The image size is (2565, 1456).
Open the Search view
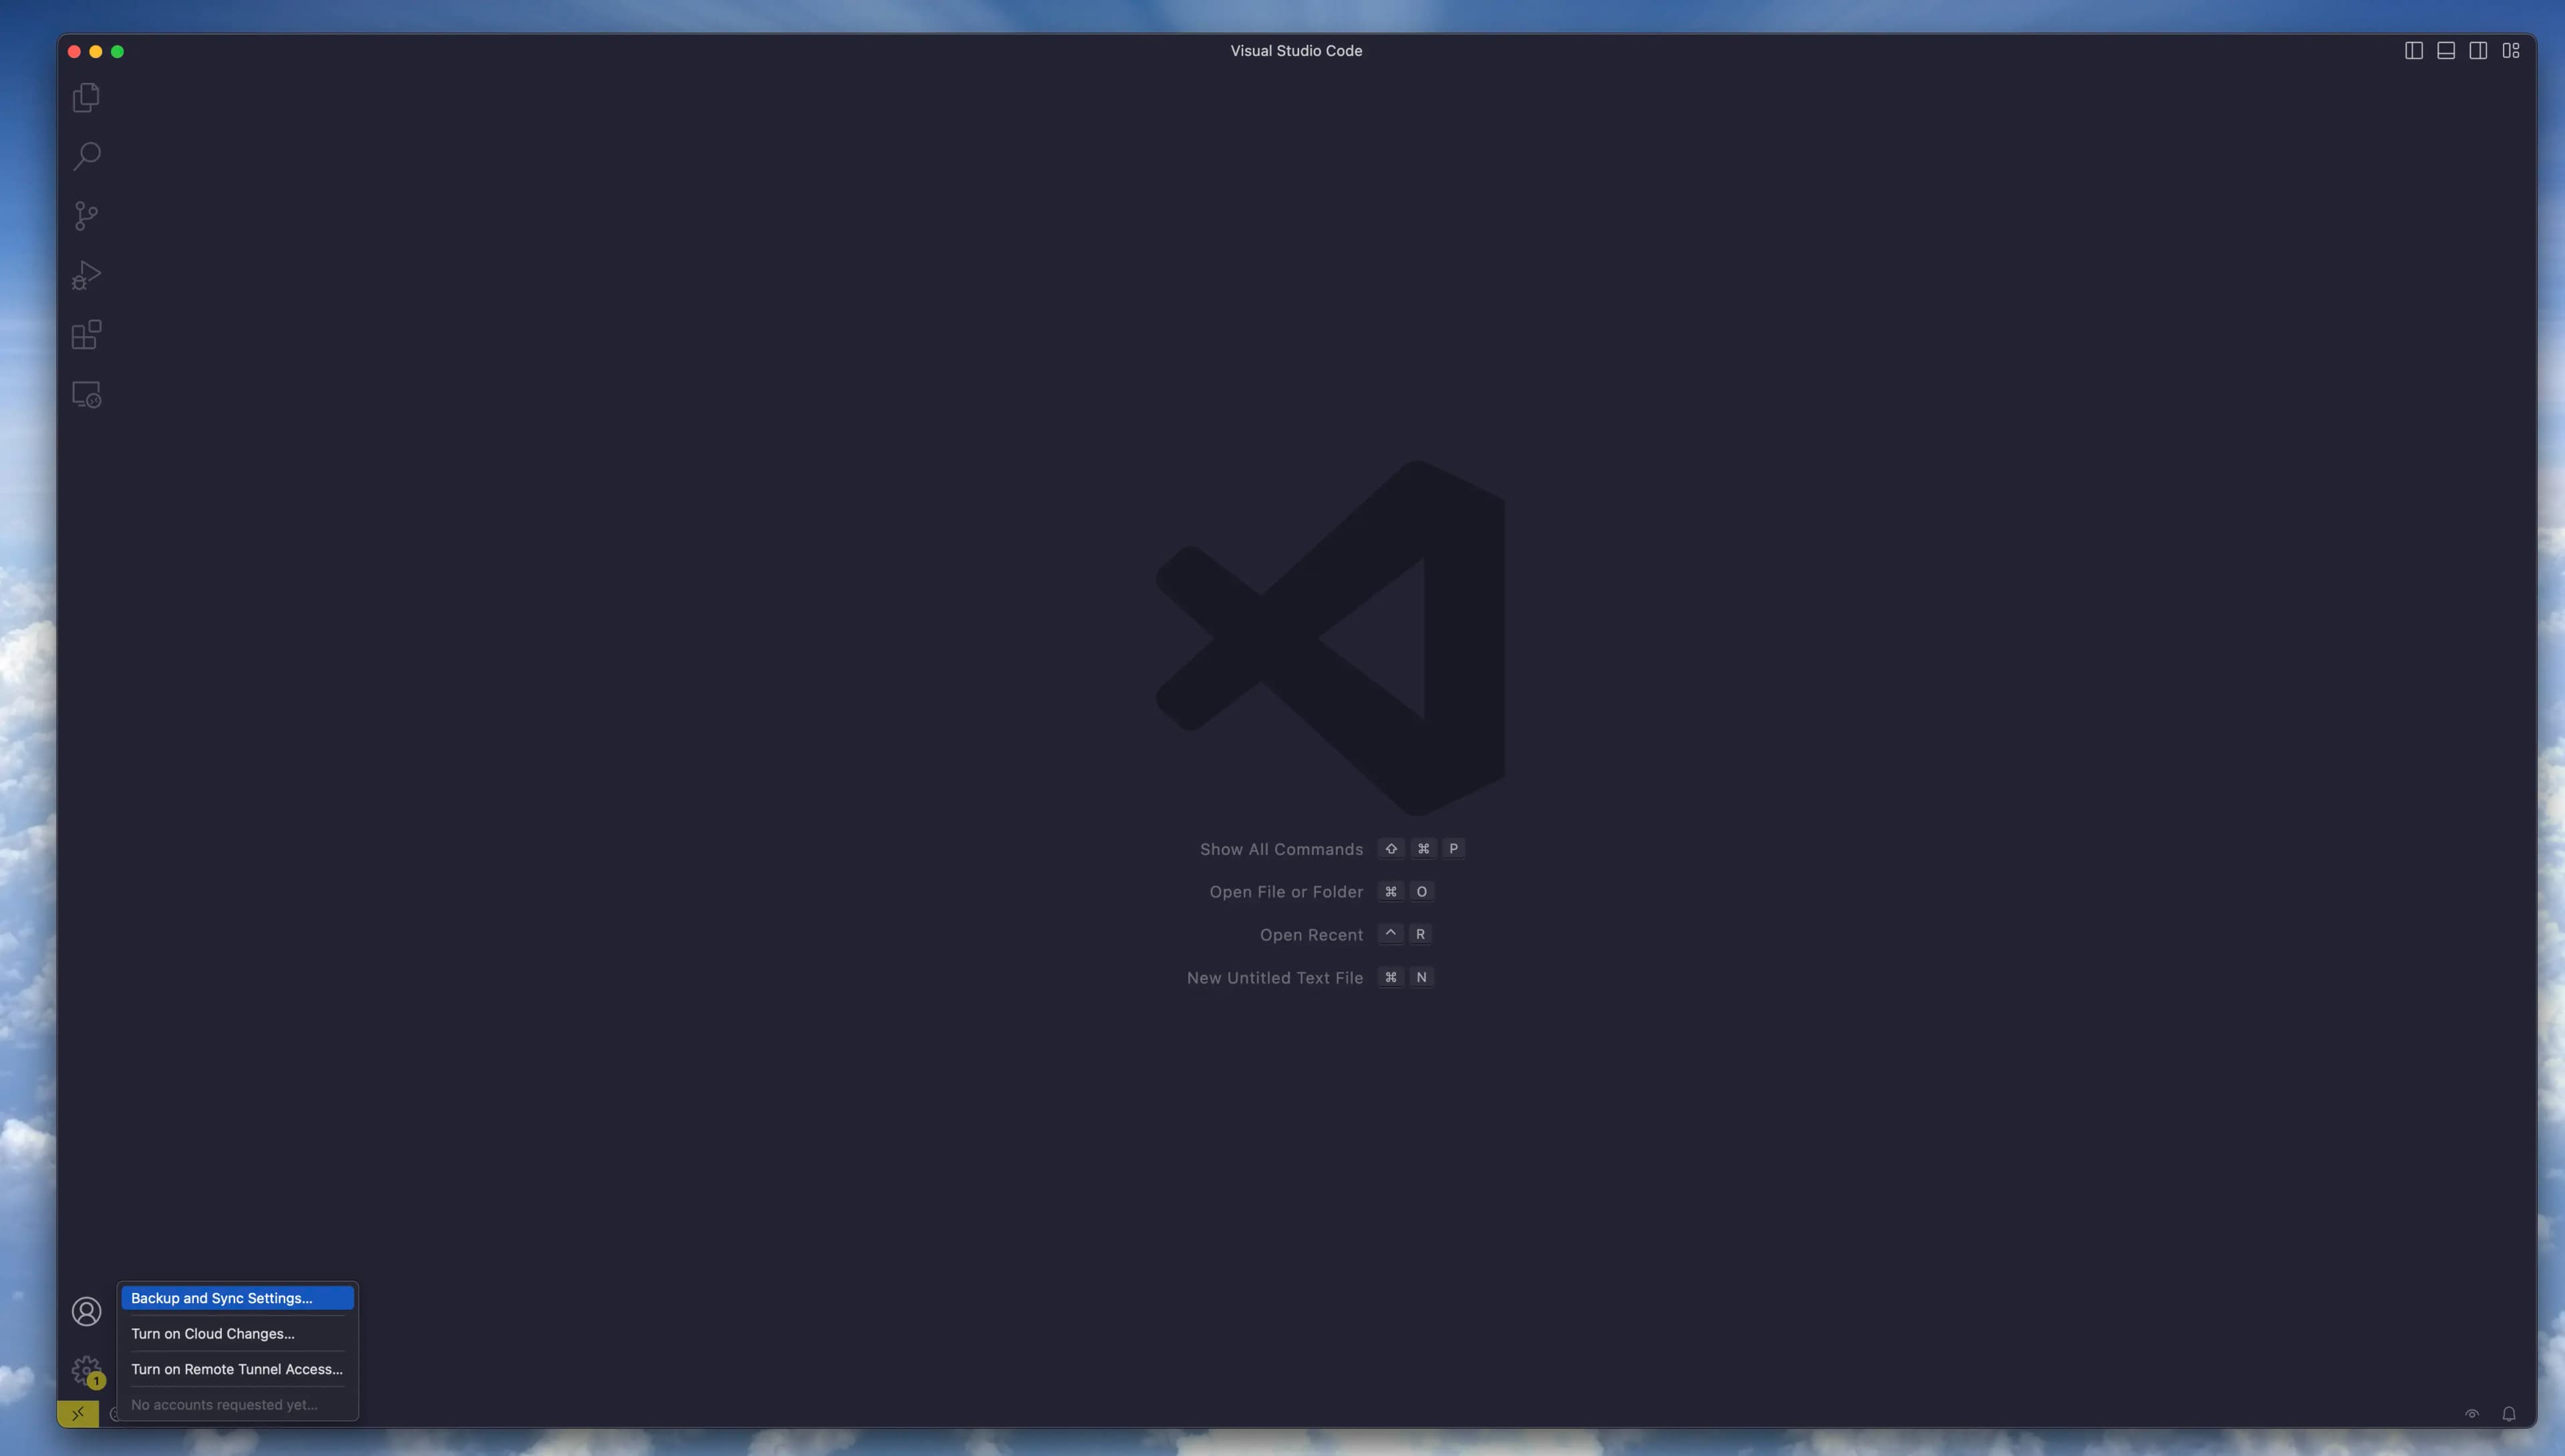[86, 156]
